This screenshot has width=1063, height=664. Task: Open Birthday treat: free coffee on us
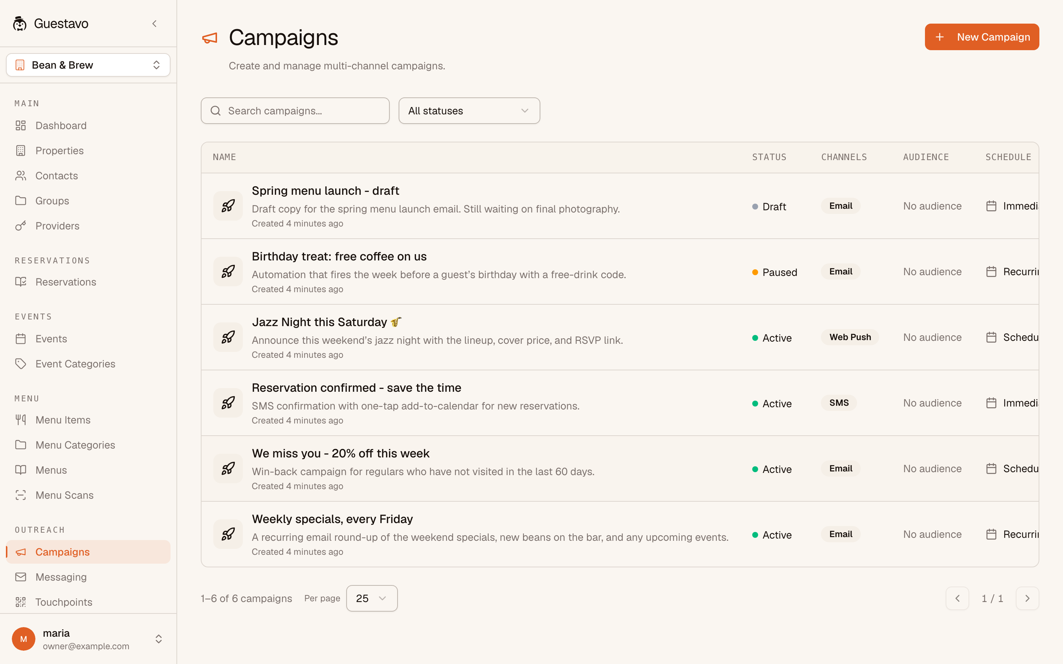(x=339, y=256)
